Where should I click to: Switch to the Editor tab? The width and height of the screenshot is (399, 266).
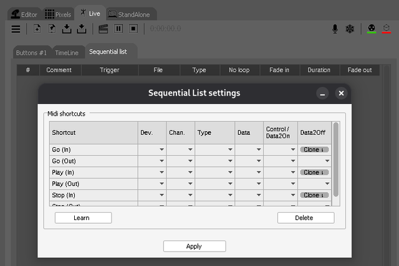pyautogui.click(x=24, y=14)
